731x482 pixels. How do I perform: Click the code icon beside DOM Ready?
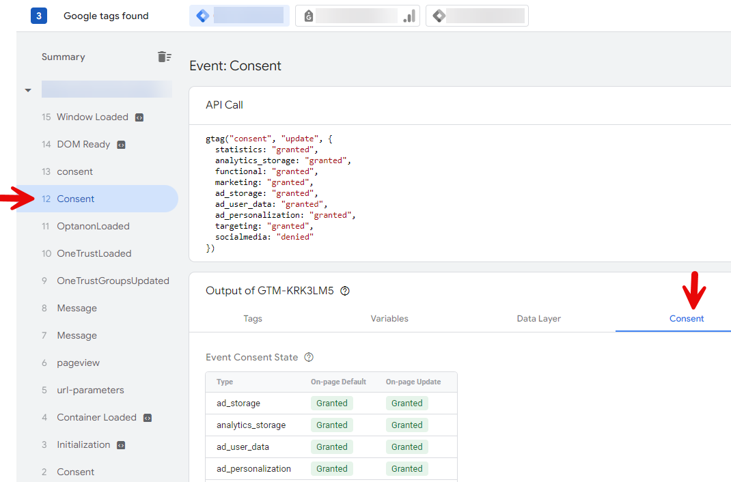(x=120, y=144)
